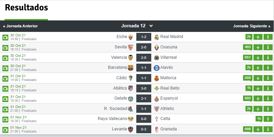
Task: Click the 666 comments bubble on Levante row
Action: pos(248,129)
